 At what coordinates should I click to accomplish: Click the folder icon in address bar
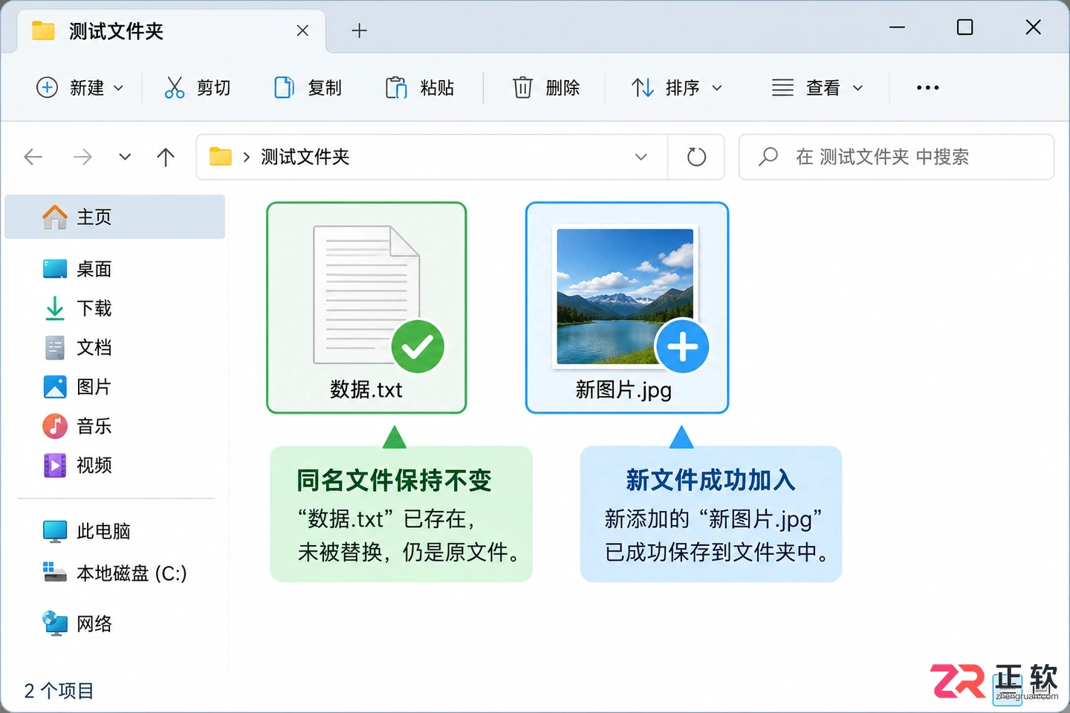[221, 156]
